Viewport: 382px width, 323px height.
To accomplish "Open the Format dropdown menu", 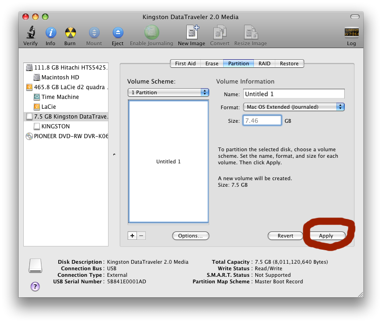I will click(x=294, y=107).
